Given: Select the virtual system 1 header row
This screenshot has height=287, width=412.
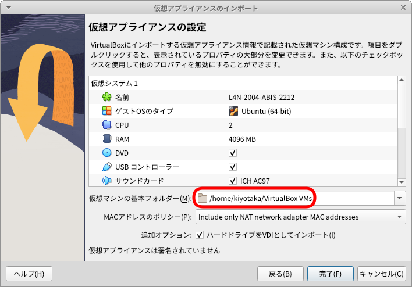Looking at the screenshot, I should click(114, 83).
